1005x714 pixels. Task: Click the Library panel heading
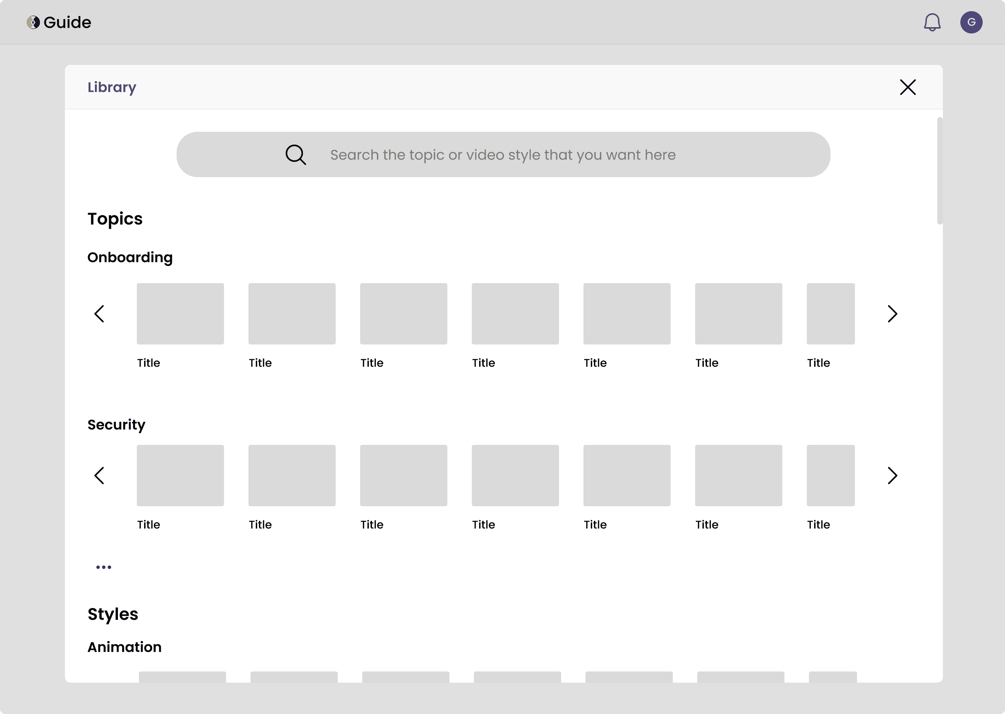(x=112, y=87)
